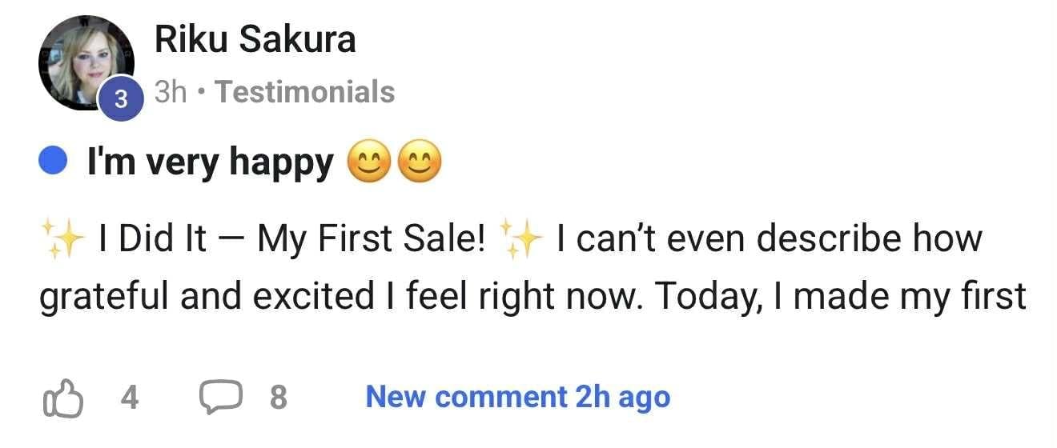Click the first smiling emoji in title
Image resolution: width=1057 pixels, height=448 pixels.
tap(368, 164)
